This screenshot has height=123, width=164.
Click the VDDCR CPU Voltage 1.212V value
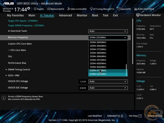(x=83, y=81)
